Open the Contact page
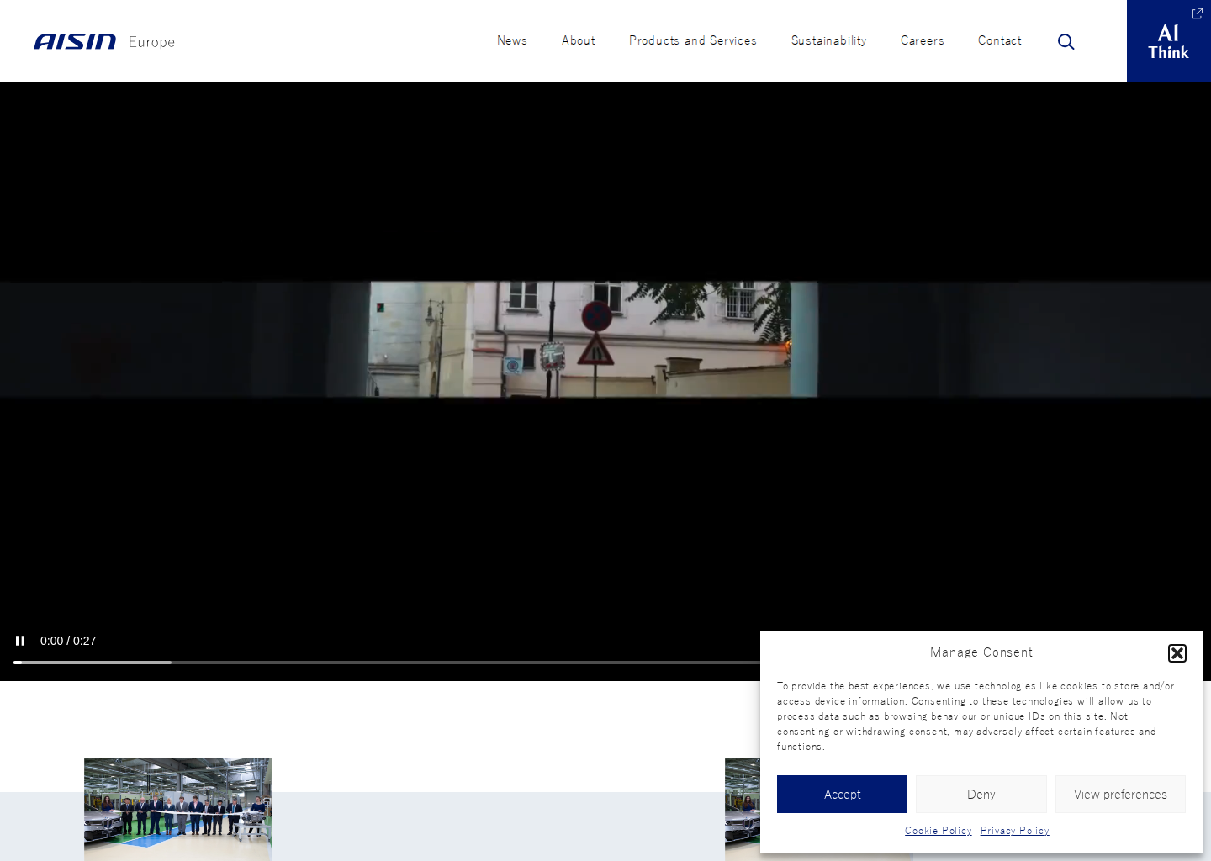The image size is (1211, 861). [x=1000, y=40]
